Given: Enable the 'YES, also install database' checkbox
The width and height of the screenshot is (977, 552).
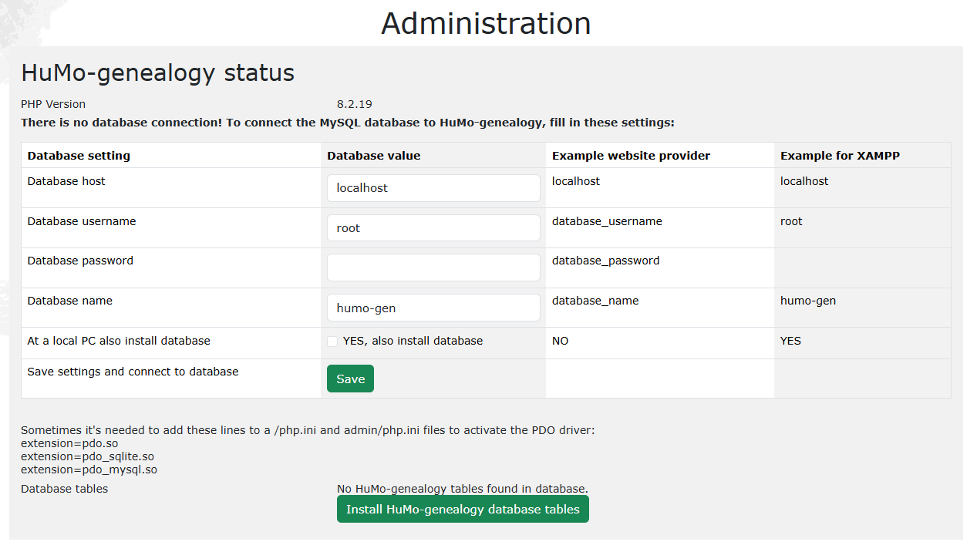Looking at the screenshot, I should tap(332, 342).
